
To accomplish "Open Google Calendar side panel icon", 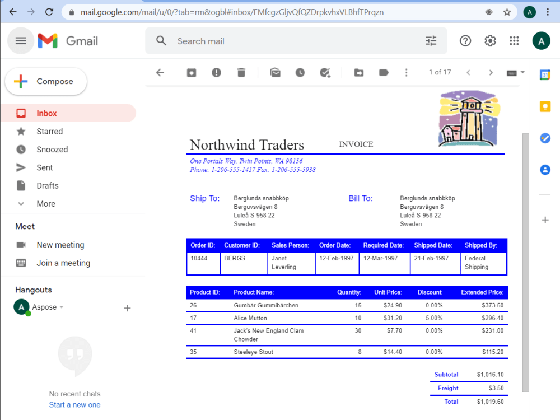I will 545,74.
